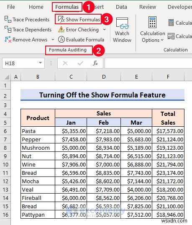Screen dimensions: 192x225
Task: Select row 6 header
Action: 5,131
